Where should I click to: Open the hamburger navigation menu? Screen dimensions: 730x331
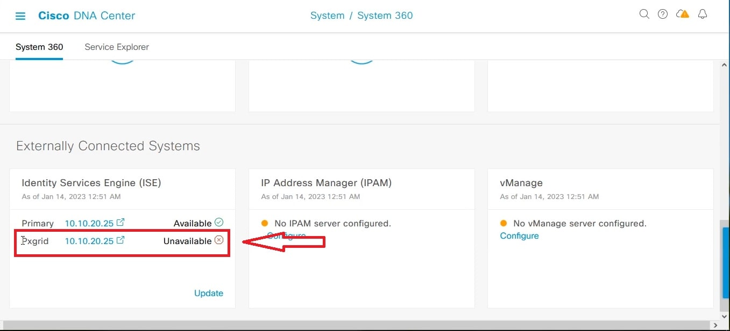(x=20, y=16)
